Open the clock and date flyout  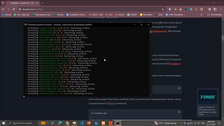coord(211,123)
